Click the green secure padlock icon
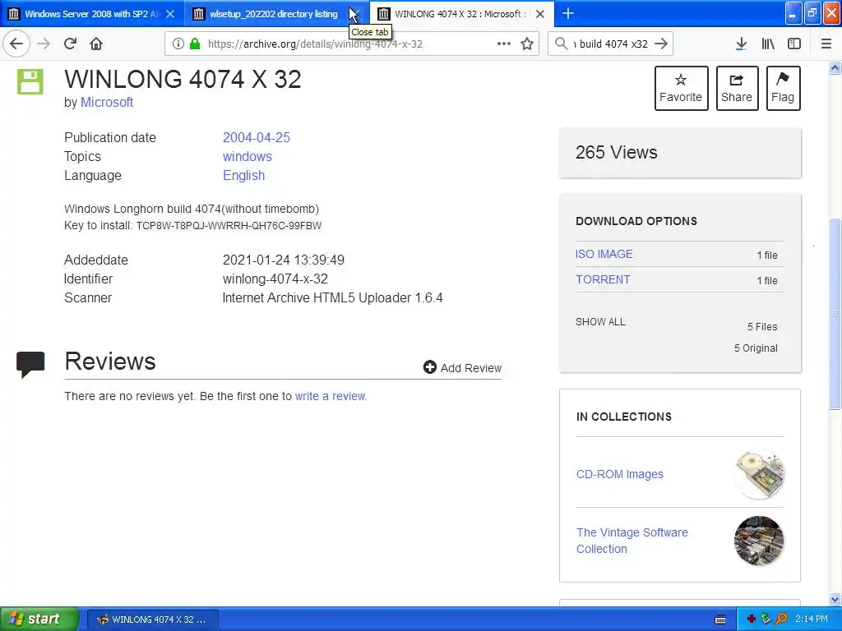 click(195, 44)
